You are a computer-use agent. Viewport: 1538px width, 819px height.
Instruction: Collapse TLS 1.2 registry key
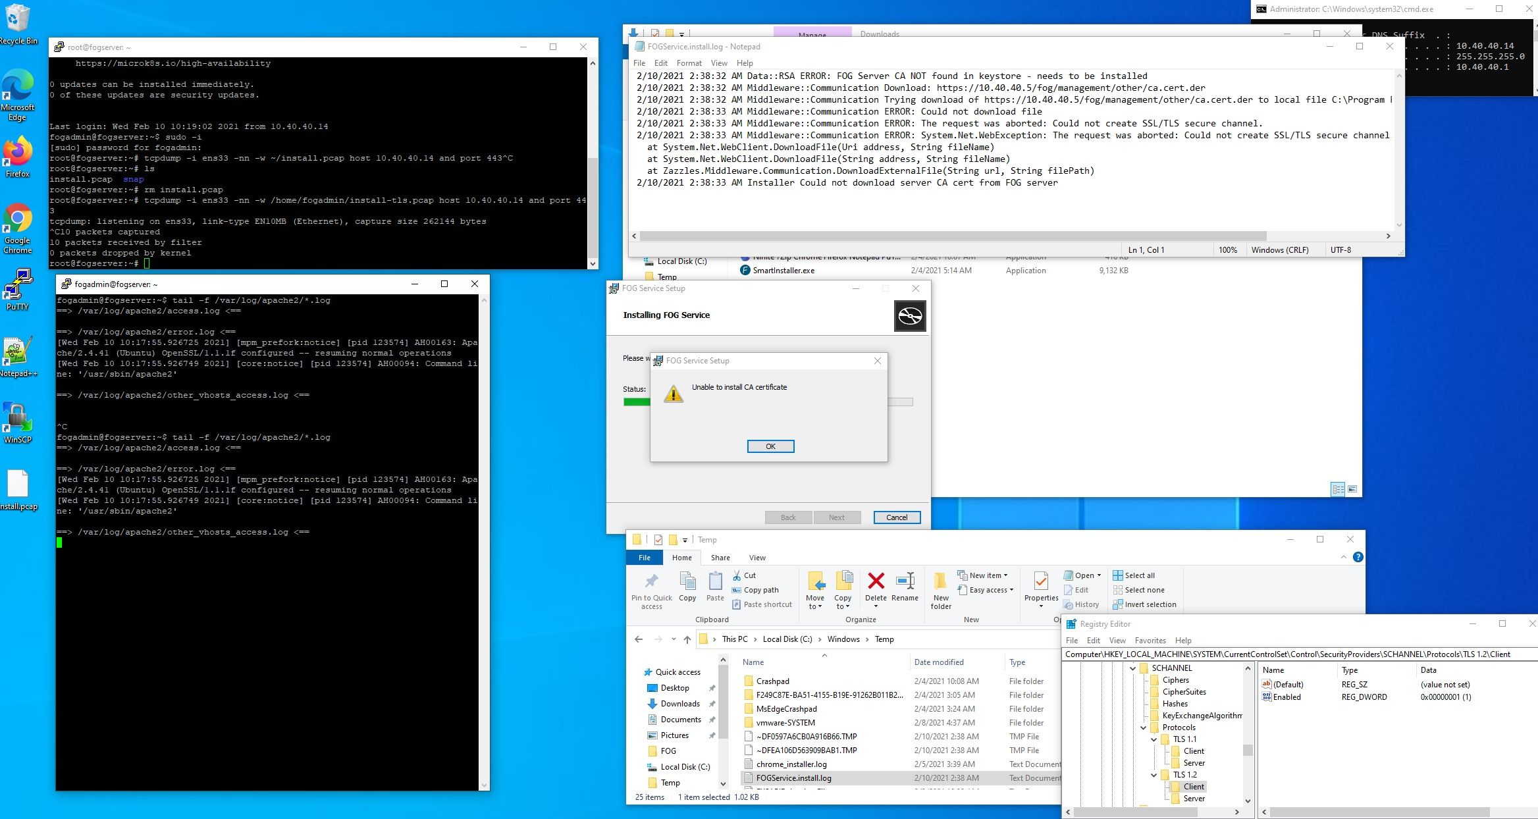(x=1153, y=775)
